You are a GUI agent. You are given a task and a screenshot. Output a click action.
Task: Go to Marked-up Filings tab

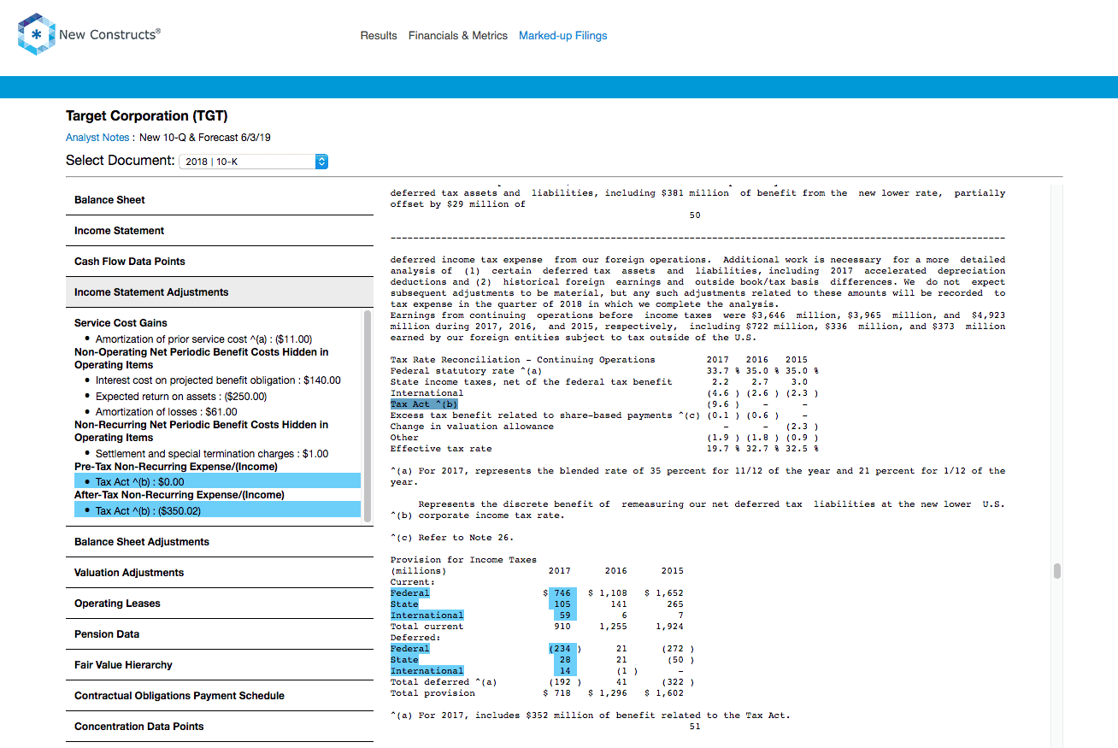(563, 36)
